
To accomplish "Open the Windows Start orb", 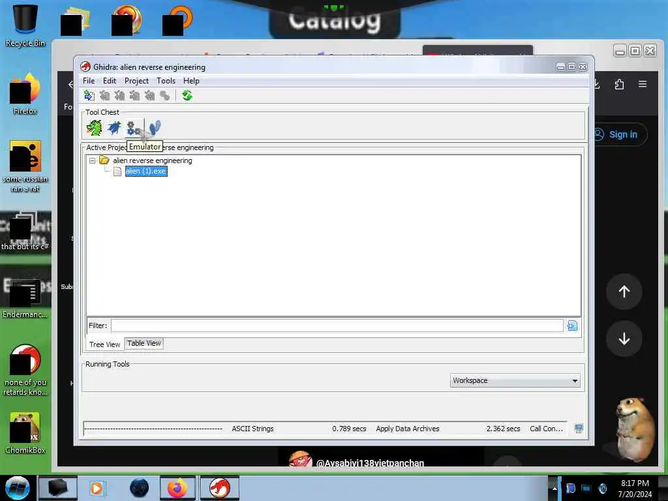I will click(17, 488).
